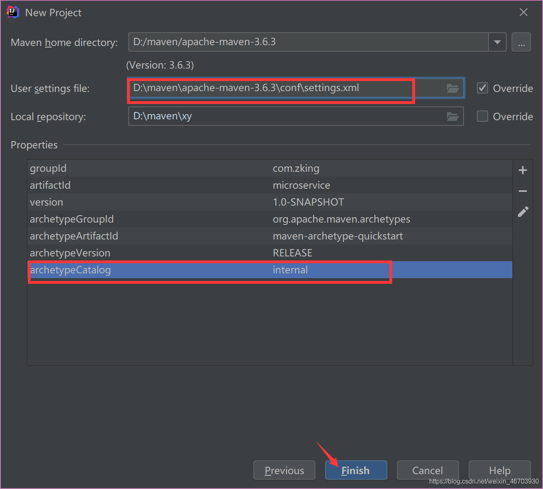Select the archetypeGroupId property row
The image size is (543, 489).
click(270, 219)
